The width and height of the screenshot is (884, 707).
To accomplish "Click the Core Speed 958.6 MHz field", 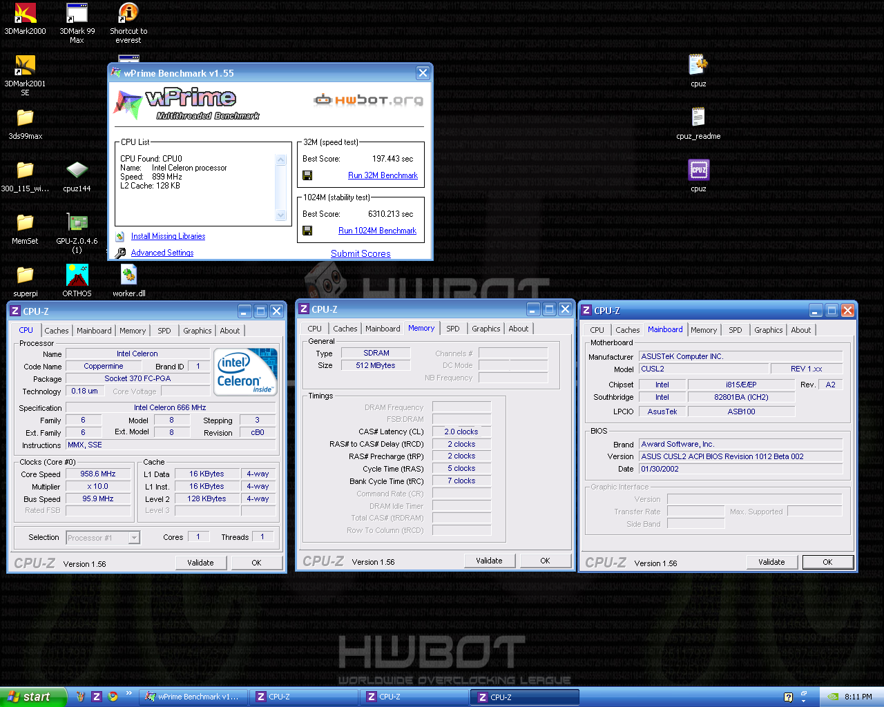I will 98,474.
